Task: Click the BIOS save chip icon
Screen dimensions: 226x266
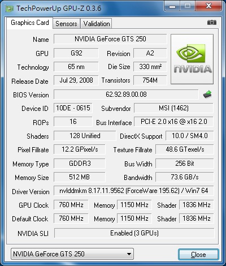Action: (207, 95)
